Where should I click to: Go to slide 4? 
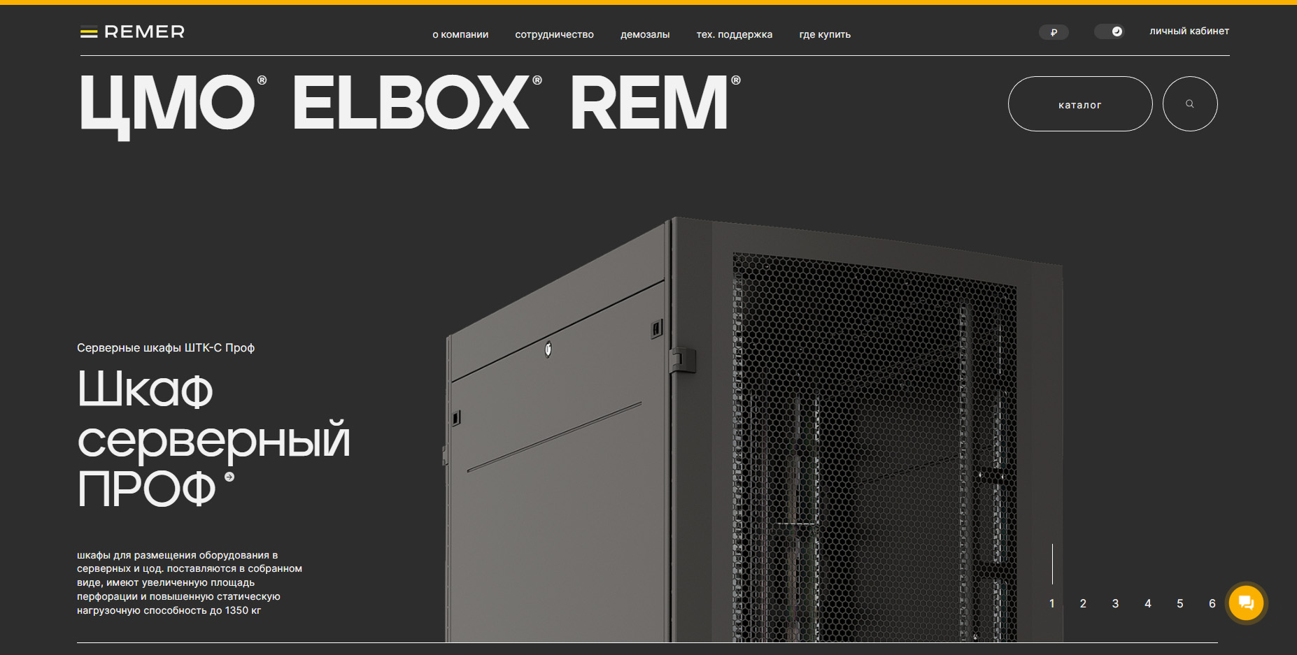coord(1147,603)
